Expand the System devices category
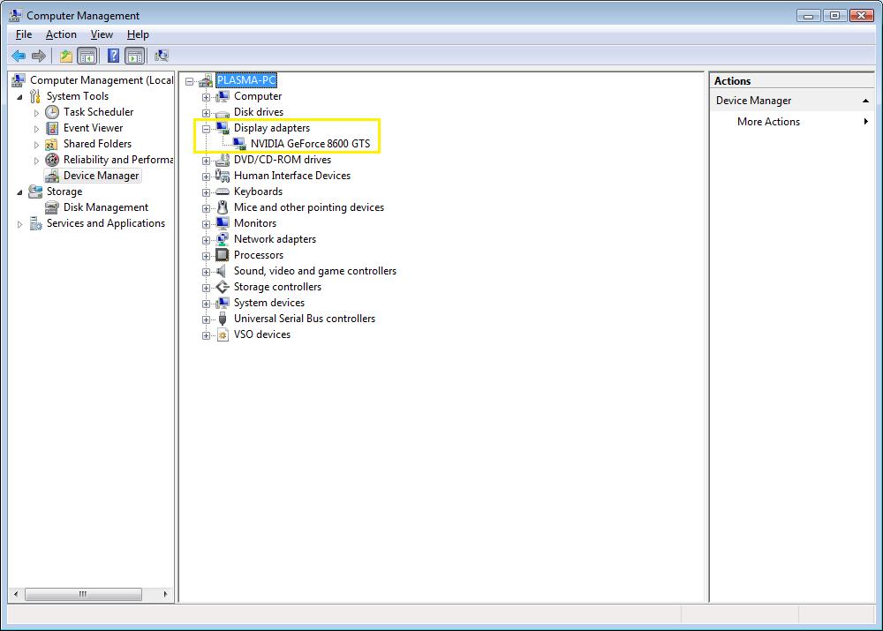The height and width of the screenshot is (631, 883). 206,304
